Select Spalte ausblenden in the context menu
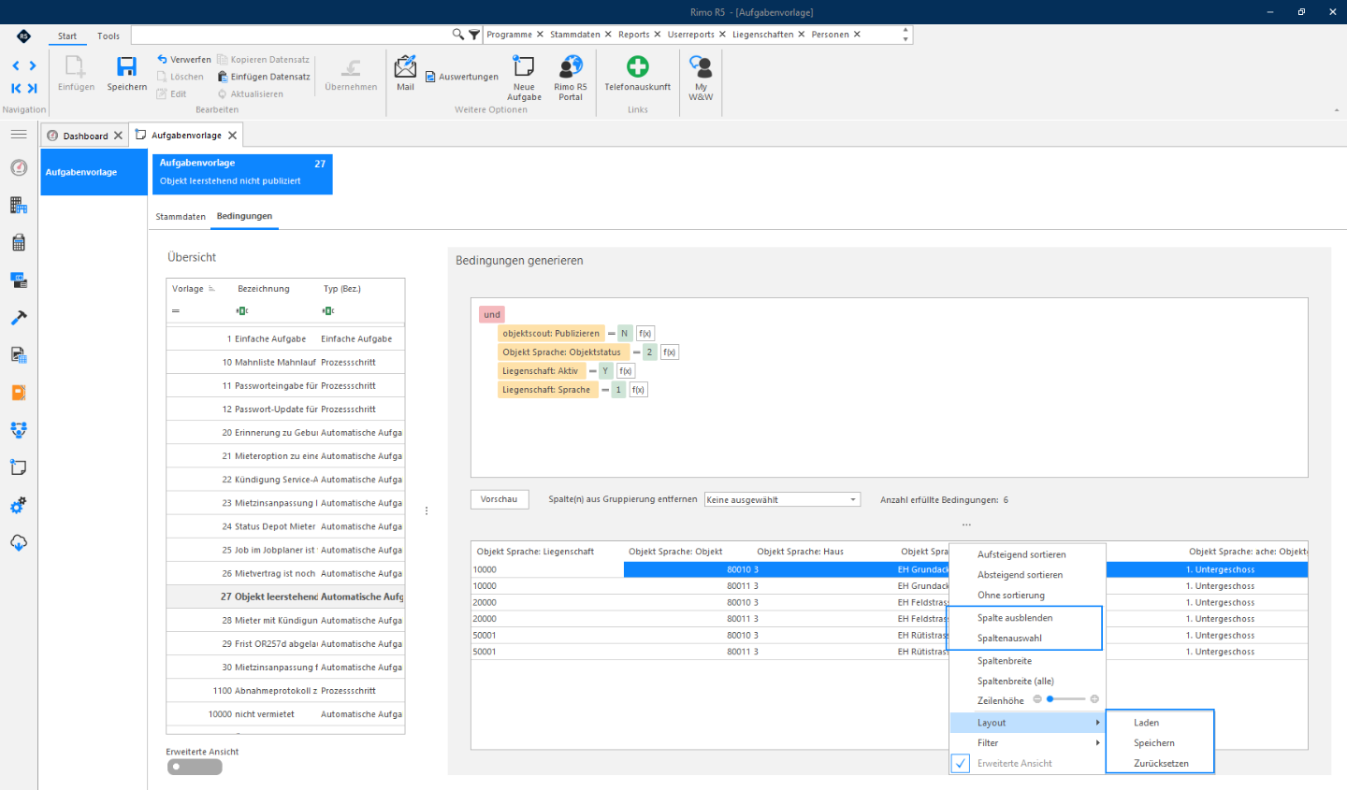 pyautogui.click(x=1015, y=618)
